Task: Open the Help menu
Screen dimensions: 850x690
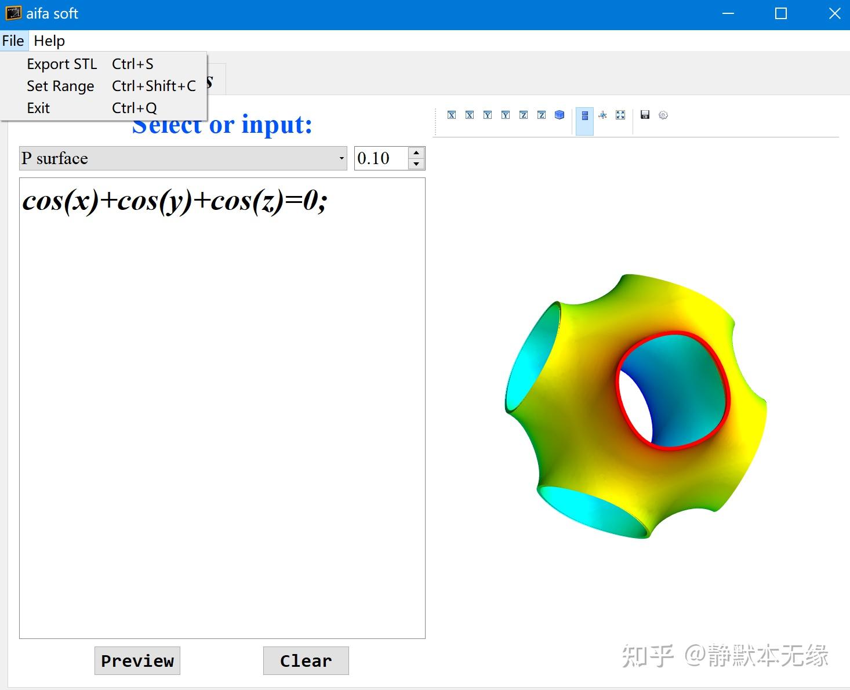Action: [49, 40]
